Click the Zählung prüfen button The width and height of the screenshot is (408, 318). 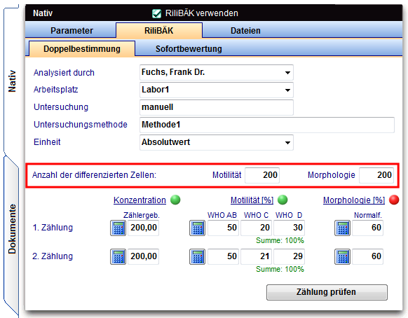[x=327, y=292]
